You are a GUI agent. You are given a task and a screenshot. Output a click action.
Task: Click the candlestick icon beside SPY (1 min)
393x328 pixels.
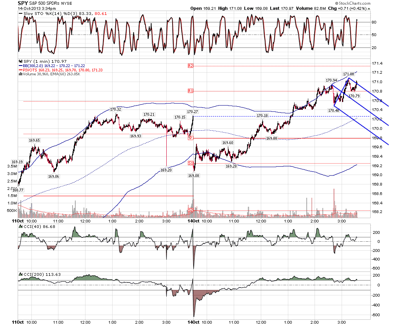pos(21,61)
